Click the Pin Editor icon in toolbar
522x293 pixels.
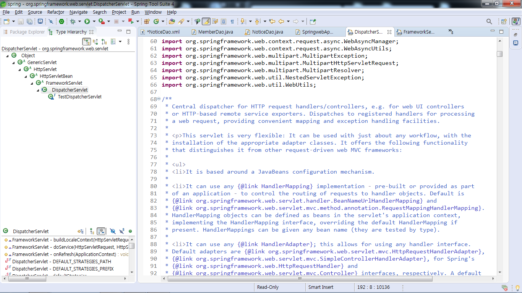point(313,21)
